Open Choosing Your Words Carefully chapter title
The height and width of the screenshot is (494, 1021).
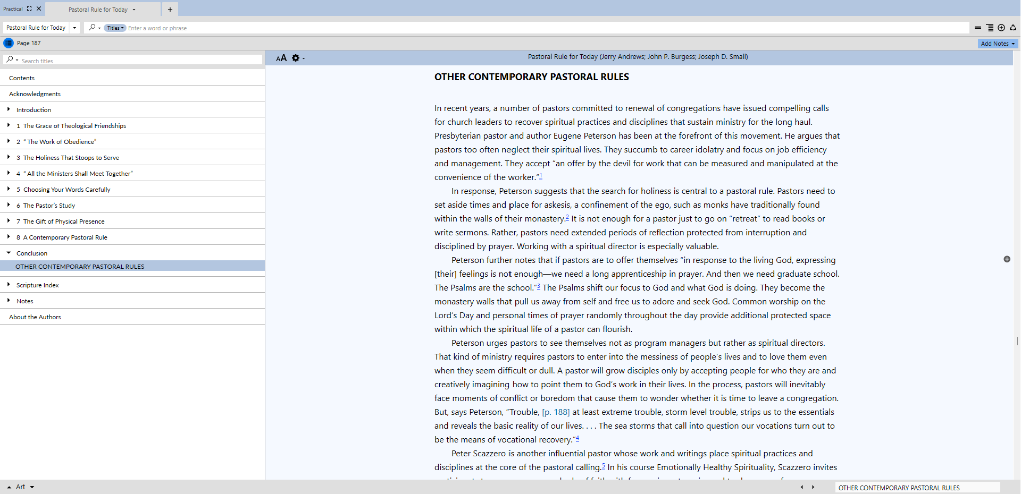point(66,190)
